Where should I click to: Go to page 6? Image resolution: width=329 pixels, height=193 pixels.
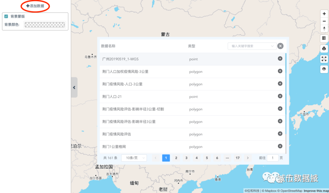click(x=217, y=158)
